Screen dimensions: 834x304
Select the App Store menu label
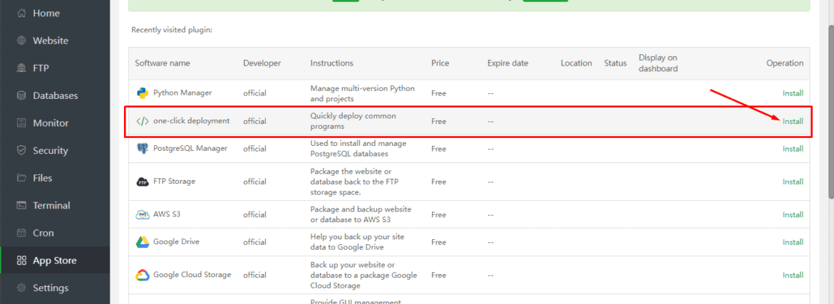(55, 261)
